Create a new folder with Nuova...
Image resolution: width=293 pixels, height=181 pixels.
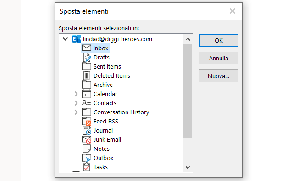point(219,76)
